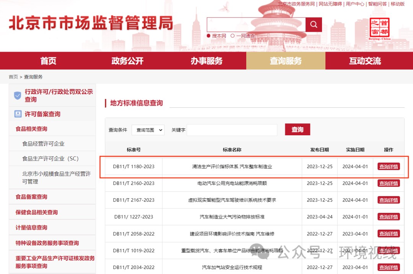Click 查询详情 for DB11/T 2034-2022

click(389, 268)
